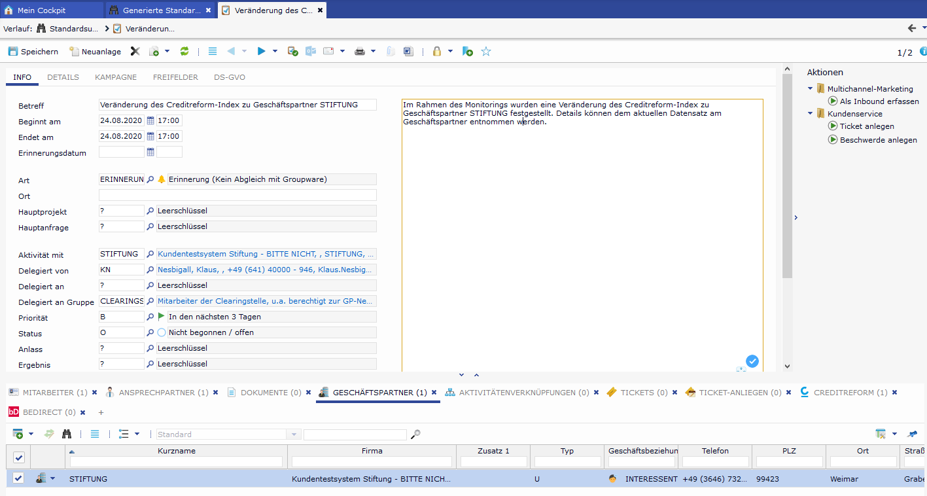Collapse the Multichannel-Marketing tree node
This screenshot has height=496, width=927.
[811, 88]
